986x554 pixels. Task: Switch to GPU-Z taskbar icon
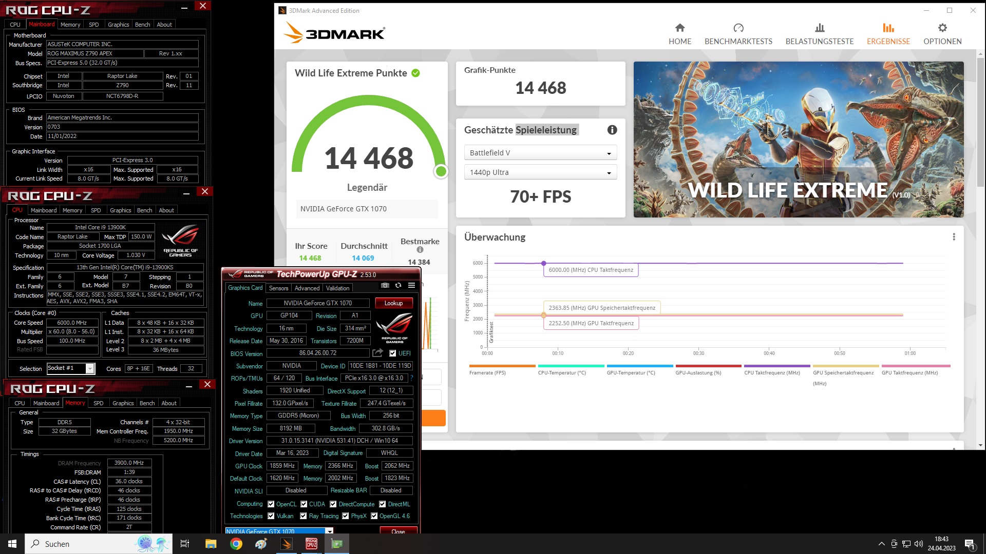tap(337, 544)
